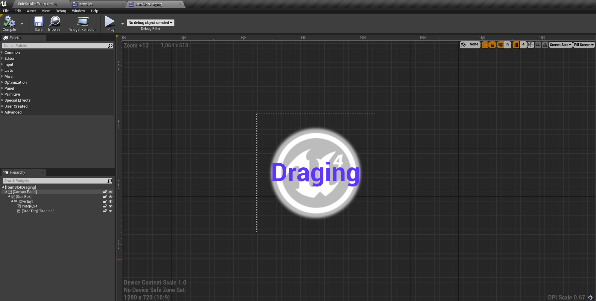Select Overlay in hierarchy
The width and height of the screenshot is (596, 301).
pos(26,201)
